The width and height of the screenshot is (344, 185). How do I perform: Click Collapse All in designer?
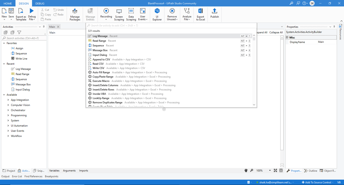point(276,32)
